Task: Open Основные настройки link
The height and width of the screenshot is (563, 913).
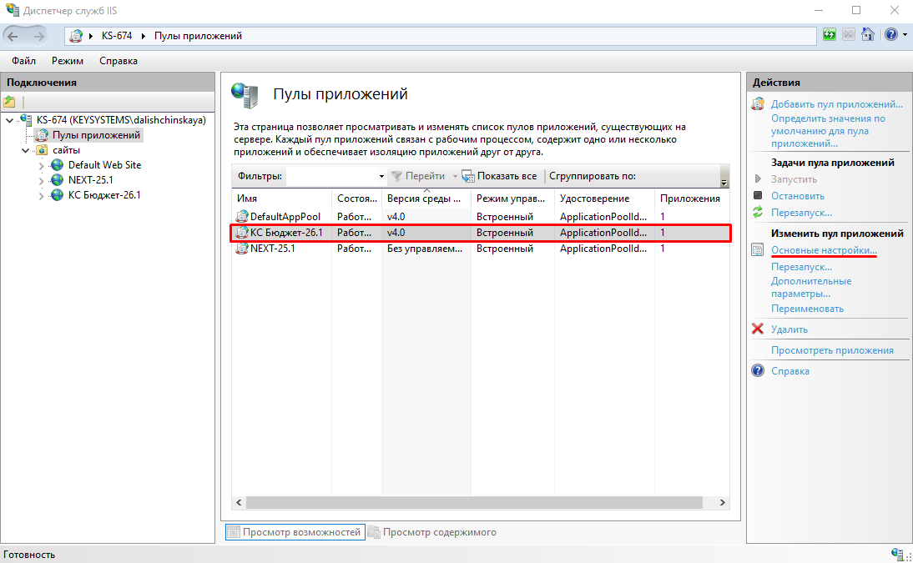Action: pos(824,250)
